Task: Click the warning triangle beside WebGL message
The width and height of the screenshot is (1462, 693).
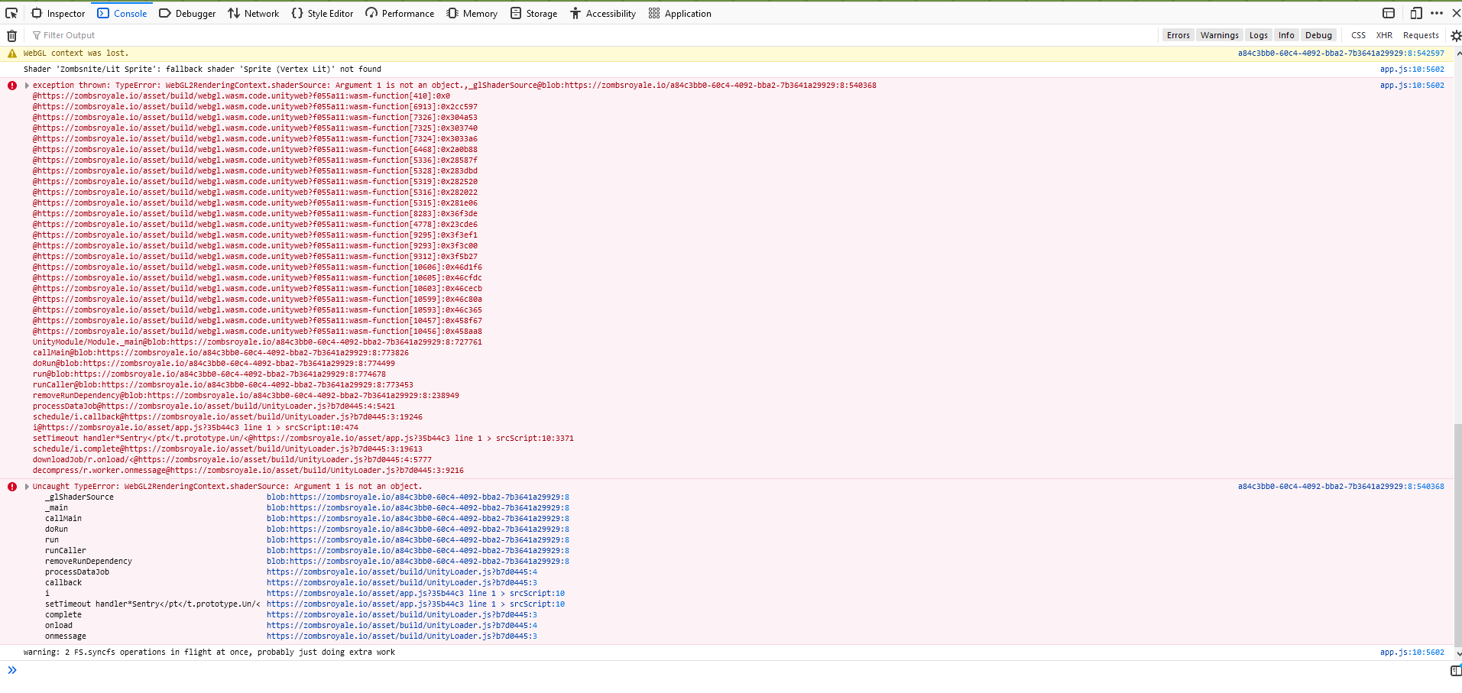Action: (11, 53)
